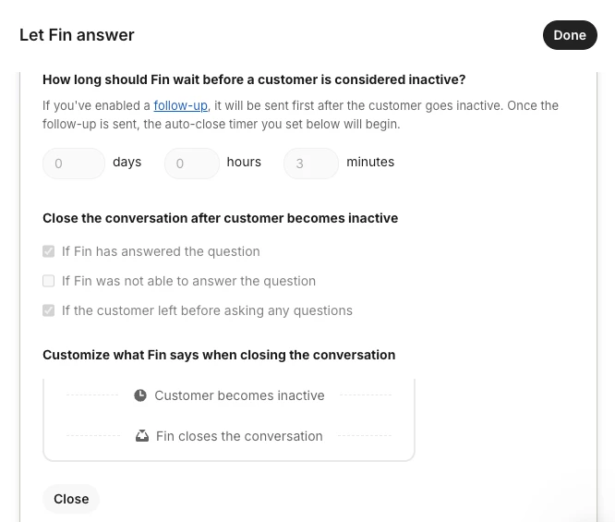Click the Close the conversation after inactive heading
Image resolution: width=615 pixels, height=522 pixels.
(x=221, y=218)
